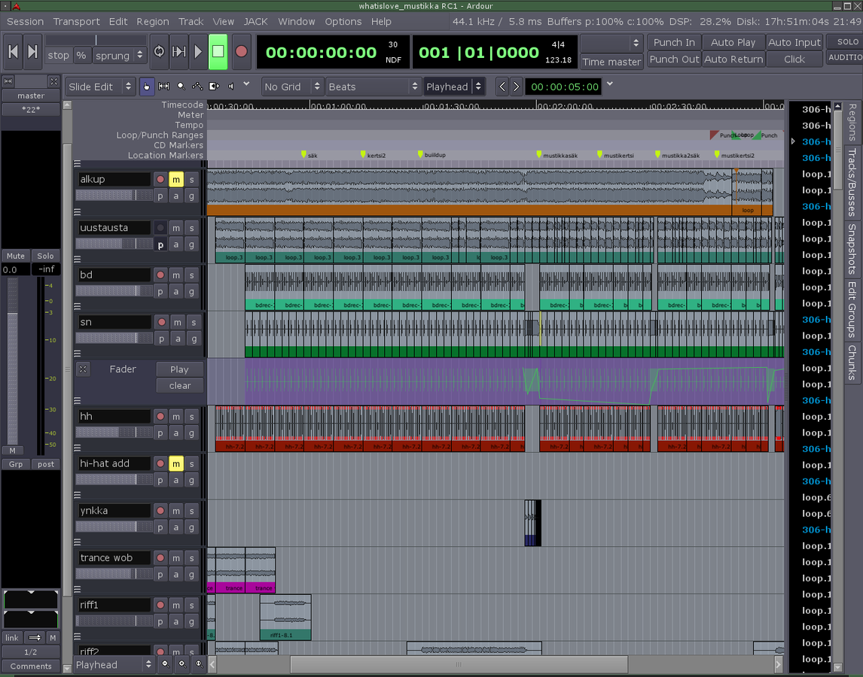Image resolution: width=863 pixels, height=677 pixels.
Task: Click the Fader automation clear button
Action: tap(180, 386)
